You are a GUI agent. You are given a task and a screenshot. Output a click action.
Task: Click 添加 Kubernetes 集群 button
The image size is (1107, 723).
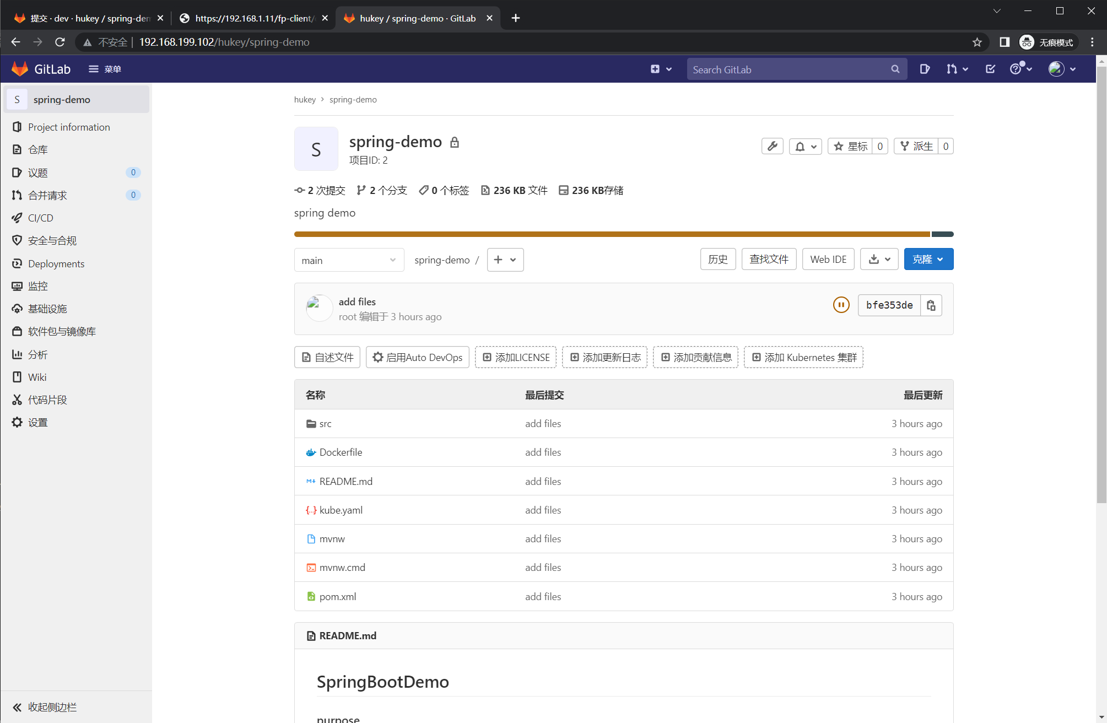(x=803, y=357)
